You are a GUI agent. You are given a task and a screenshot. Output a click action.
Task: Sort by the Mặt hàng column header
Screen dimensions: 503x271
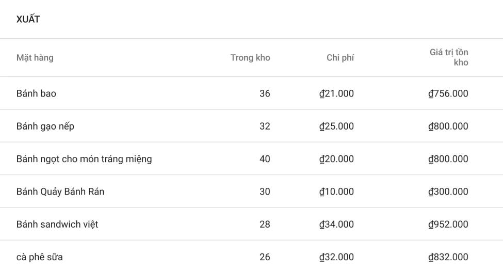click(x=35, y=58)
